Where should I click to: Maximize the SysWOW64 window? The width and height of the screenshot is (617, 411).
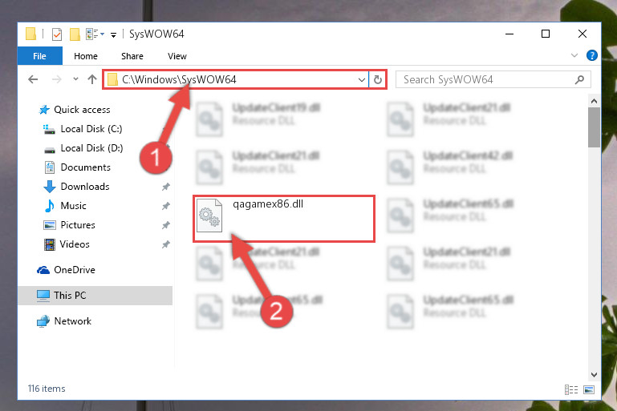pyautogui.click(x=546, y=34)
